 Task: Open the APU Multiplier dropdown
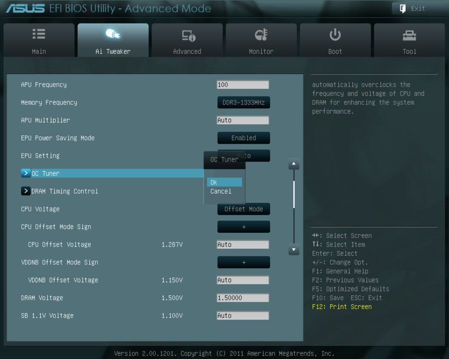point(243,120)
